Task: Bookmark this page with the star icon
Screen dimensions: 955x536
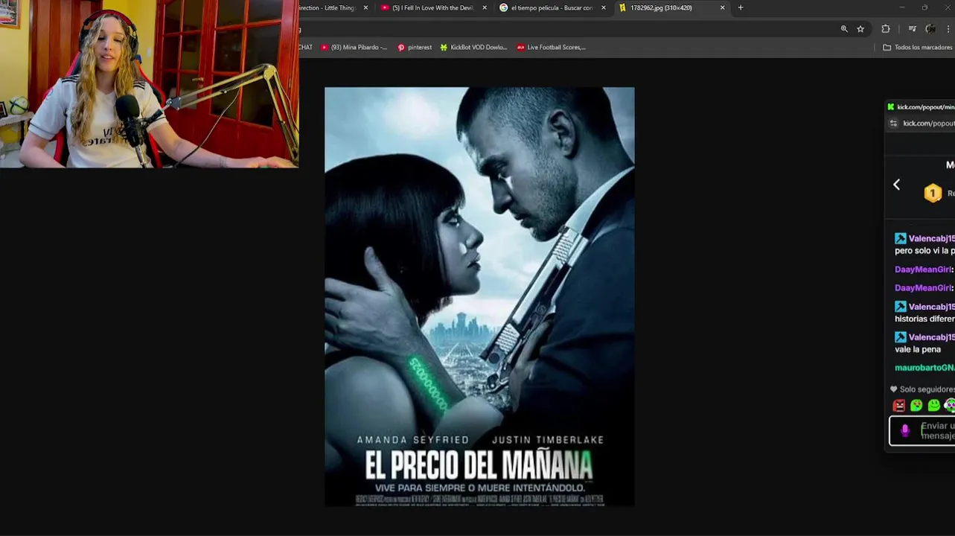Action: pos(860,29)
